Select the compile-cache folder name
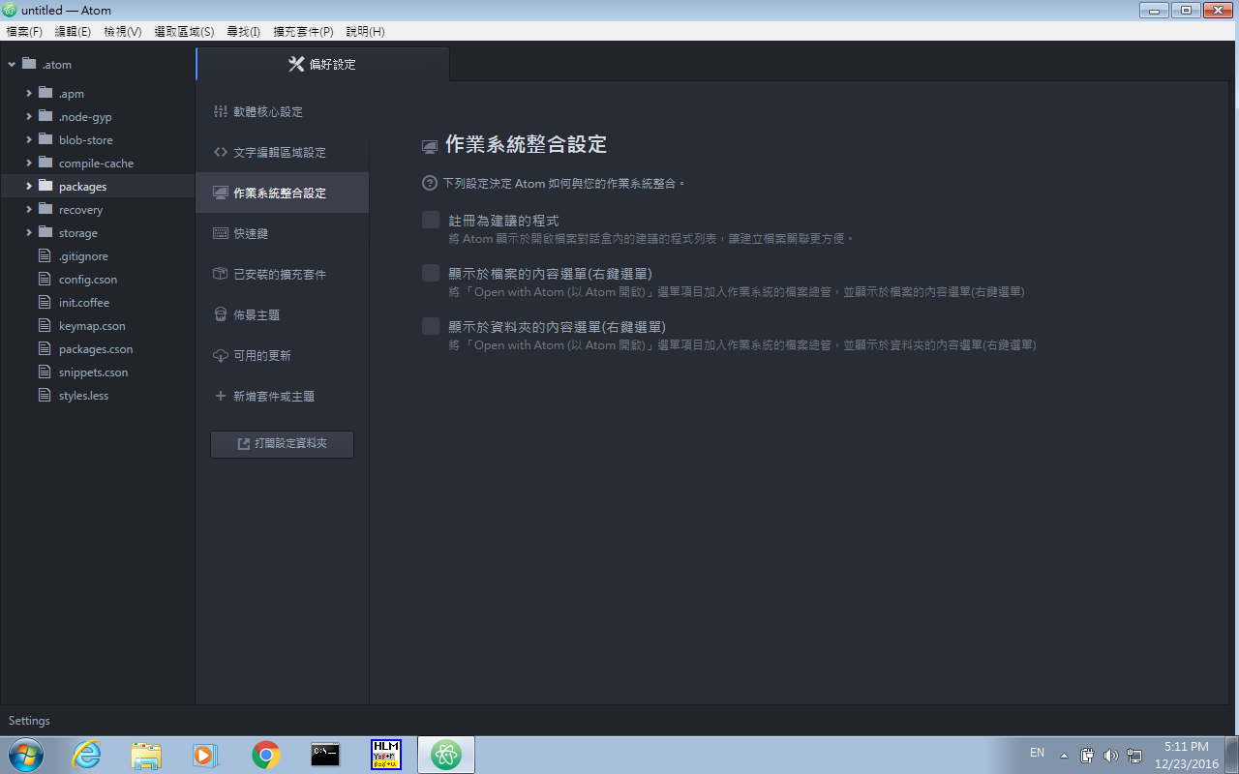Viewport: 1239px width, 774px height. (96, 164)
